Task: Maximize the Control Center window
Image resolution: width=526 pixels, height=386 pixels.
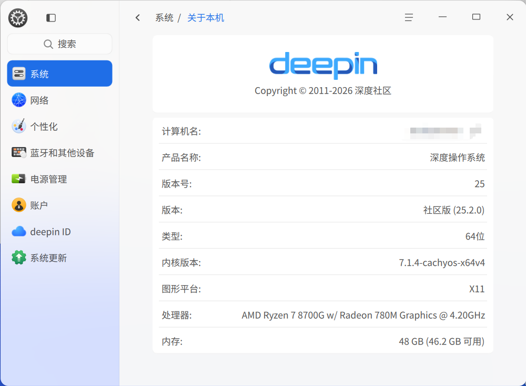Action: [476, 17]
